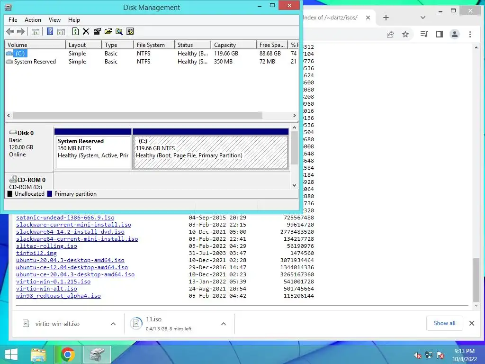Toggle the Chrome side panel icon
Viewport: 485px width, 364px height.
pyautogui.click(x=439, y=34)
